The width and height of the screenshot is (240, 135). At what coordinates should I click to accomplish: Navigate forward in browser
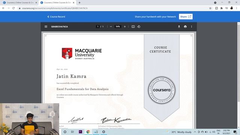click(8, 8)
